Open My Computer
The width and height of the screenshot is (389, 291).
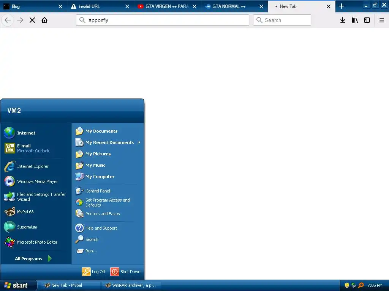(108, 177)
